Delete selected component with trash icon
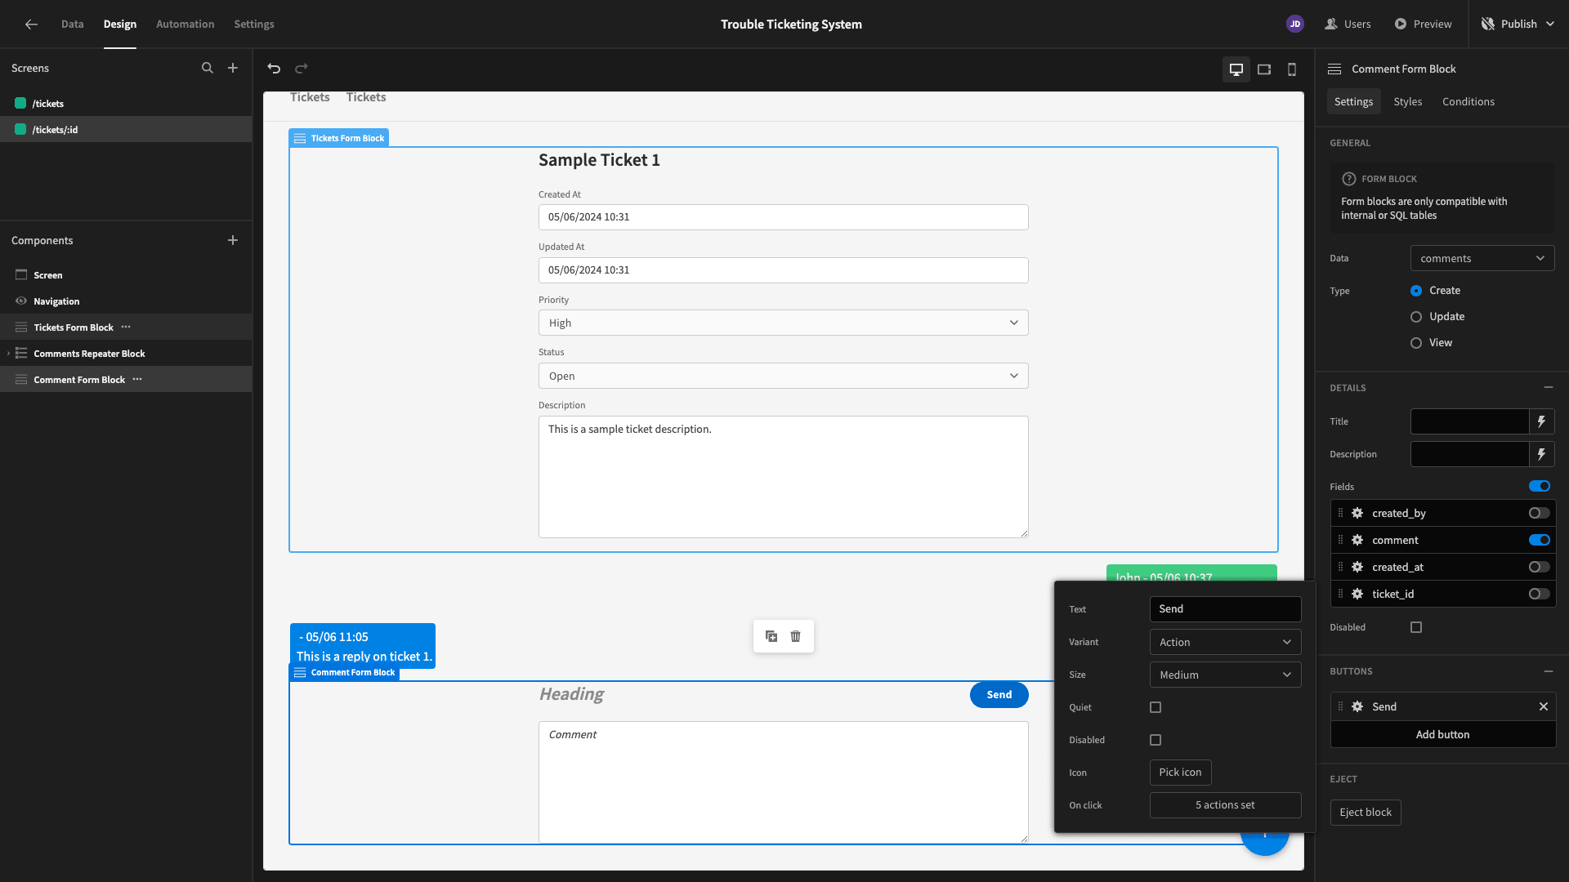 796,636
